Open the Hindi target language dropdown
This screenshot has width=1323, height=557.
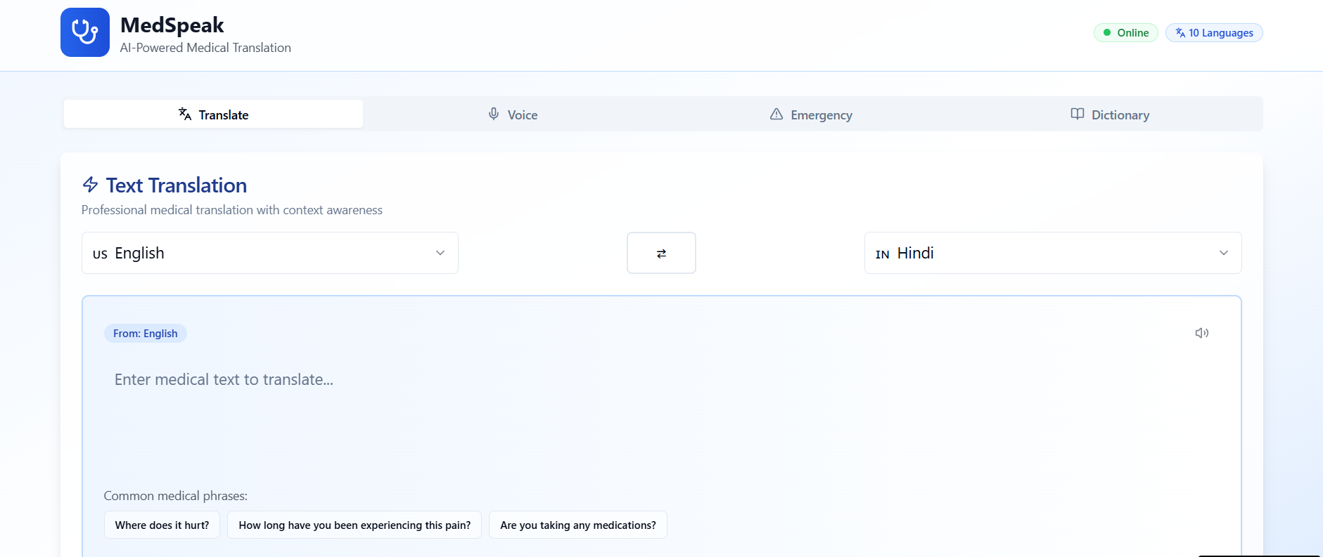(x=1053, y=253)
